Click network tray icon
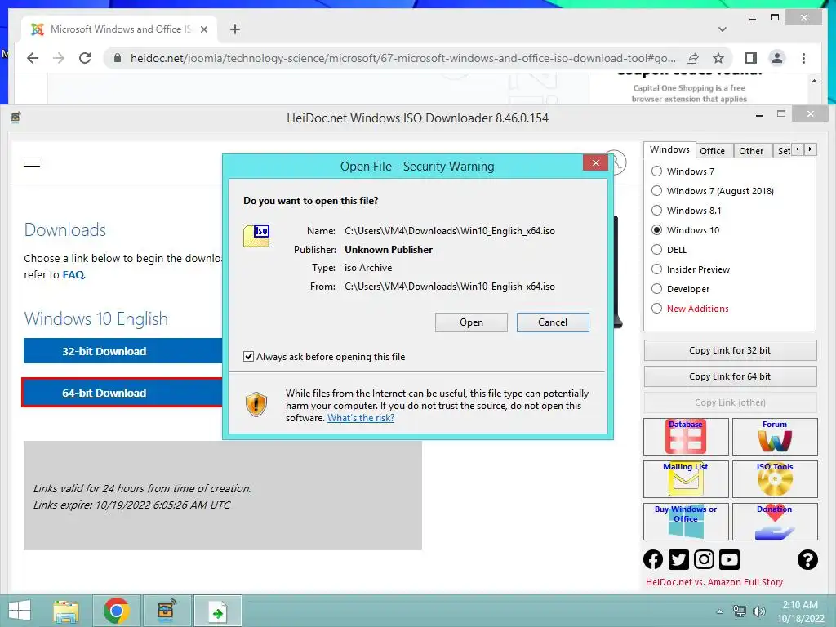Screen dimensions: 836x627 (740, 611)
